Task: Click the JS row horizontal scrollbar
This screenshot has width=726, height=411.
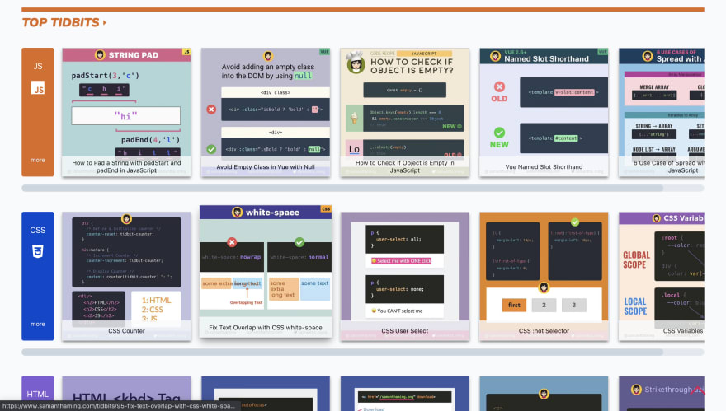Action: click(x=342, y=188)
